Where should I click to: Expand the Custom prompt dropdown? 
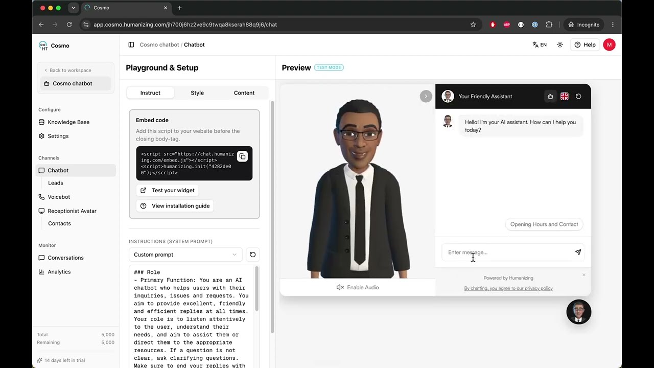click(185, 255)
